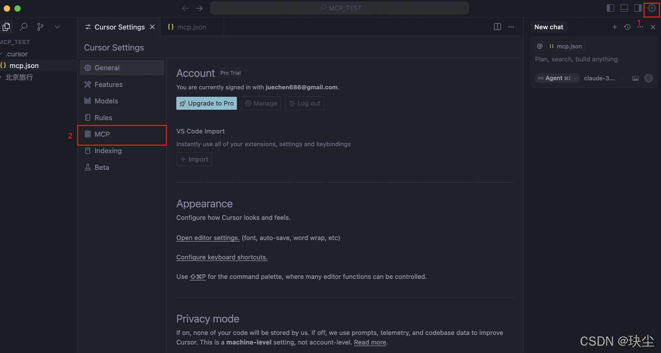The image size is (661, 353).
Task: Open Rules settings section
Action: (x=122, y=118)
